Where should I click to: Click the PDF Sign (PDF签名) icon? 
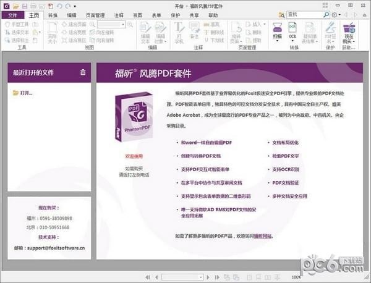click(330, 31)
